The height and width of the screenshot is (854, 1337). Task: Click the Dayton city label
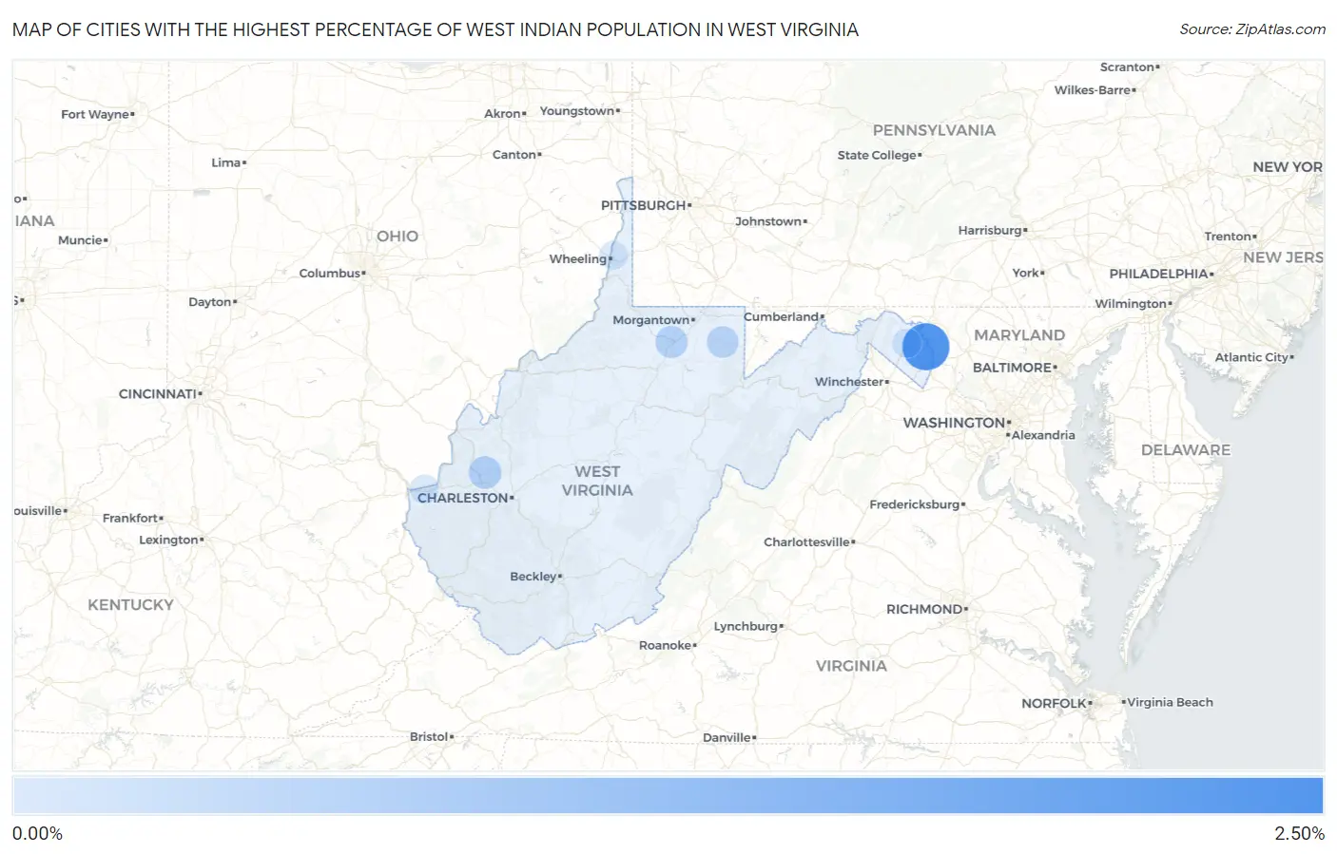210,302
